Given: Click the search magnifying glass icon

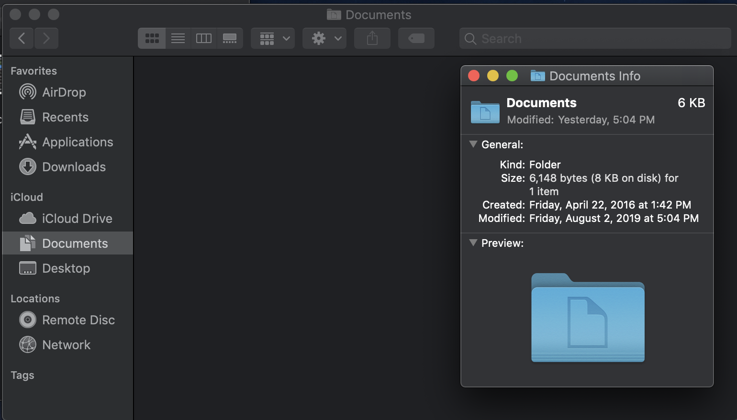Looking at the screenshot, I should pos(470,39).
